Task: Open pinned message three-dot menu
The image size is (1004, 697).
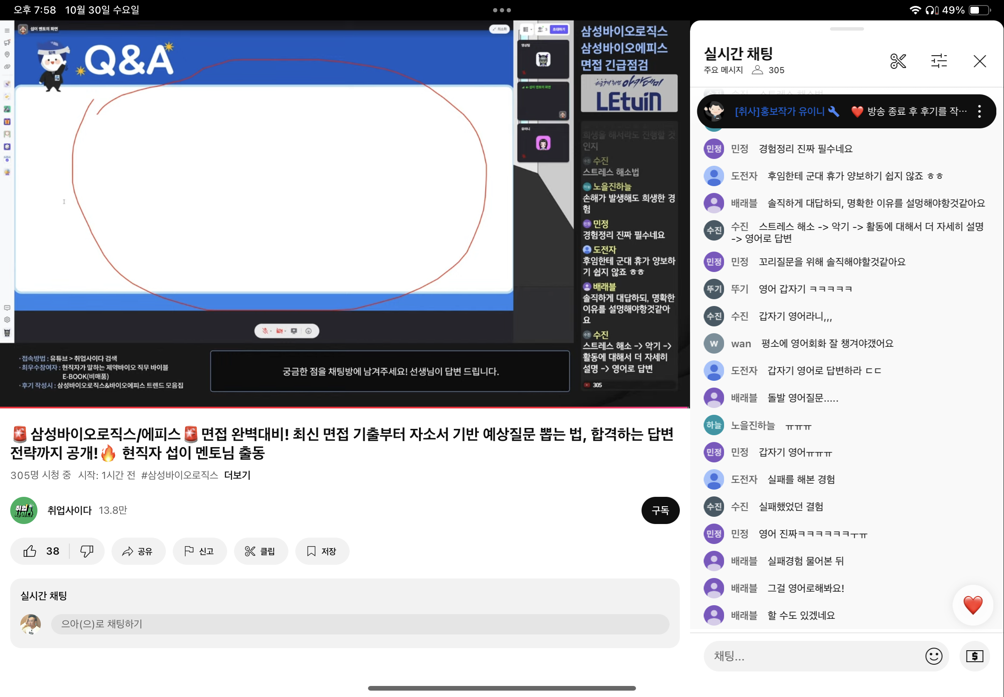Action: (x=979, y=111)
